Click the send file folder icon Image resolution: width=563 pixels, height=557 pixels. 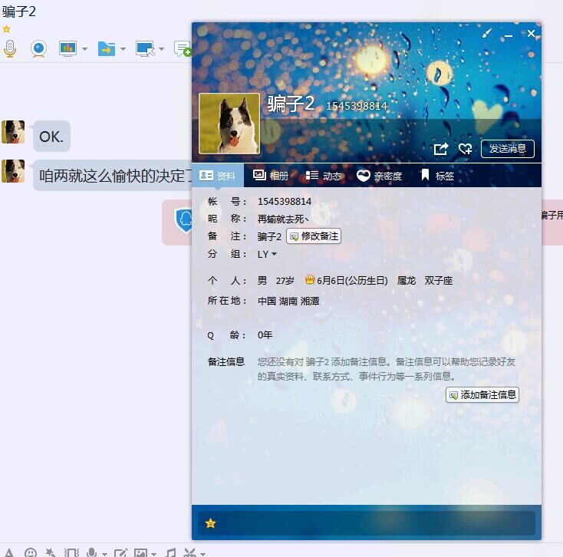tap(106, 48)
